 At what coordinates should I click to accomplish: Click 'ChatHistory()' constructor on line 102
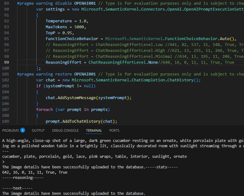(x=183, y=80)
